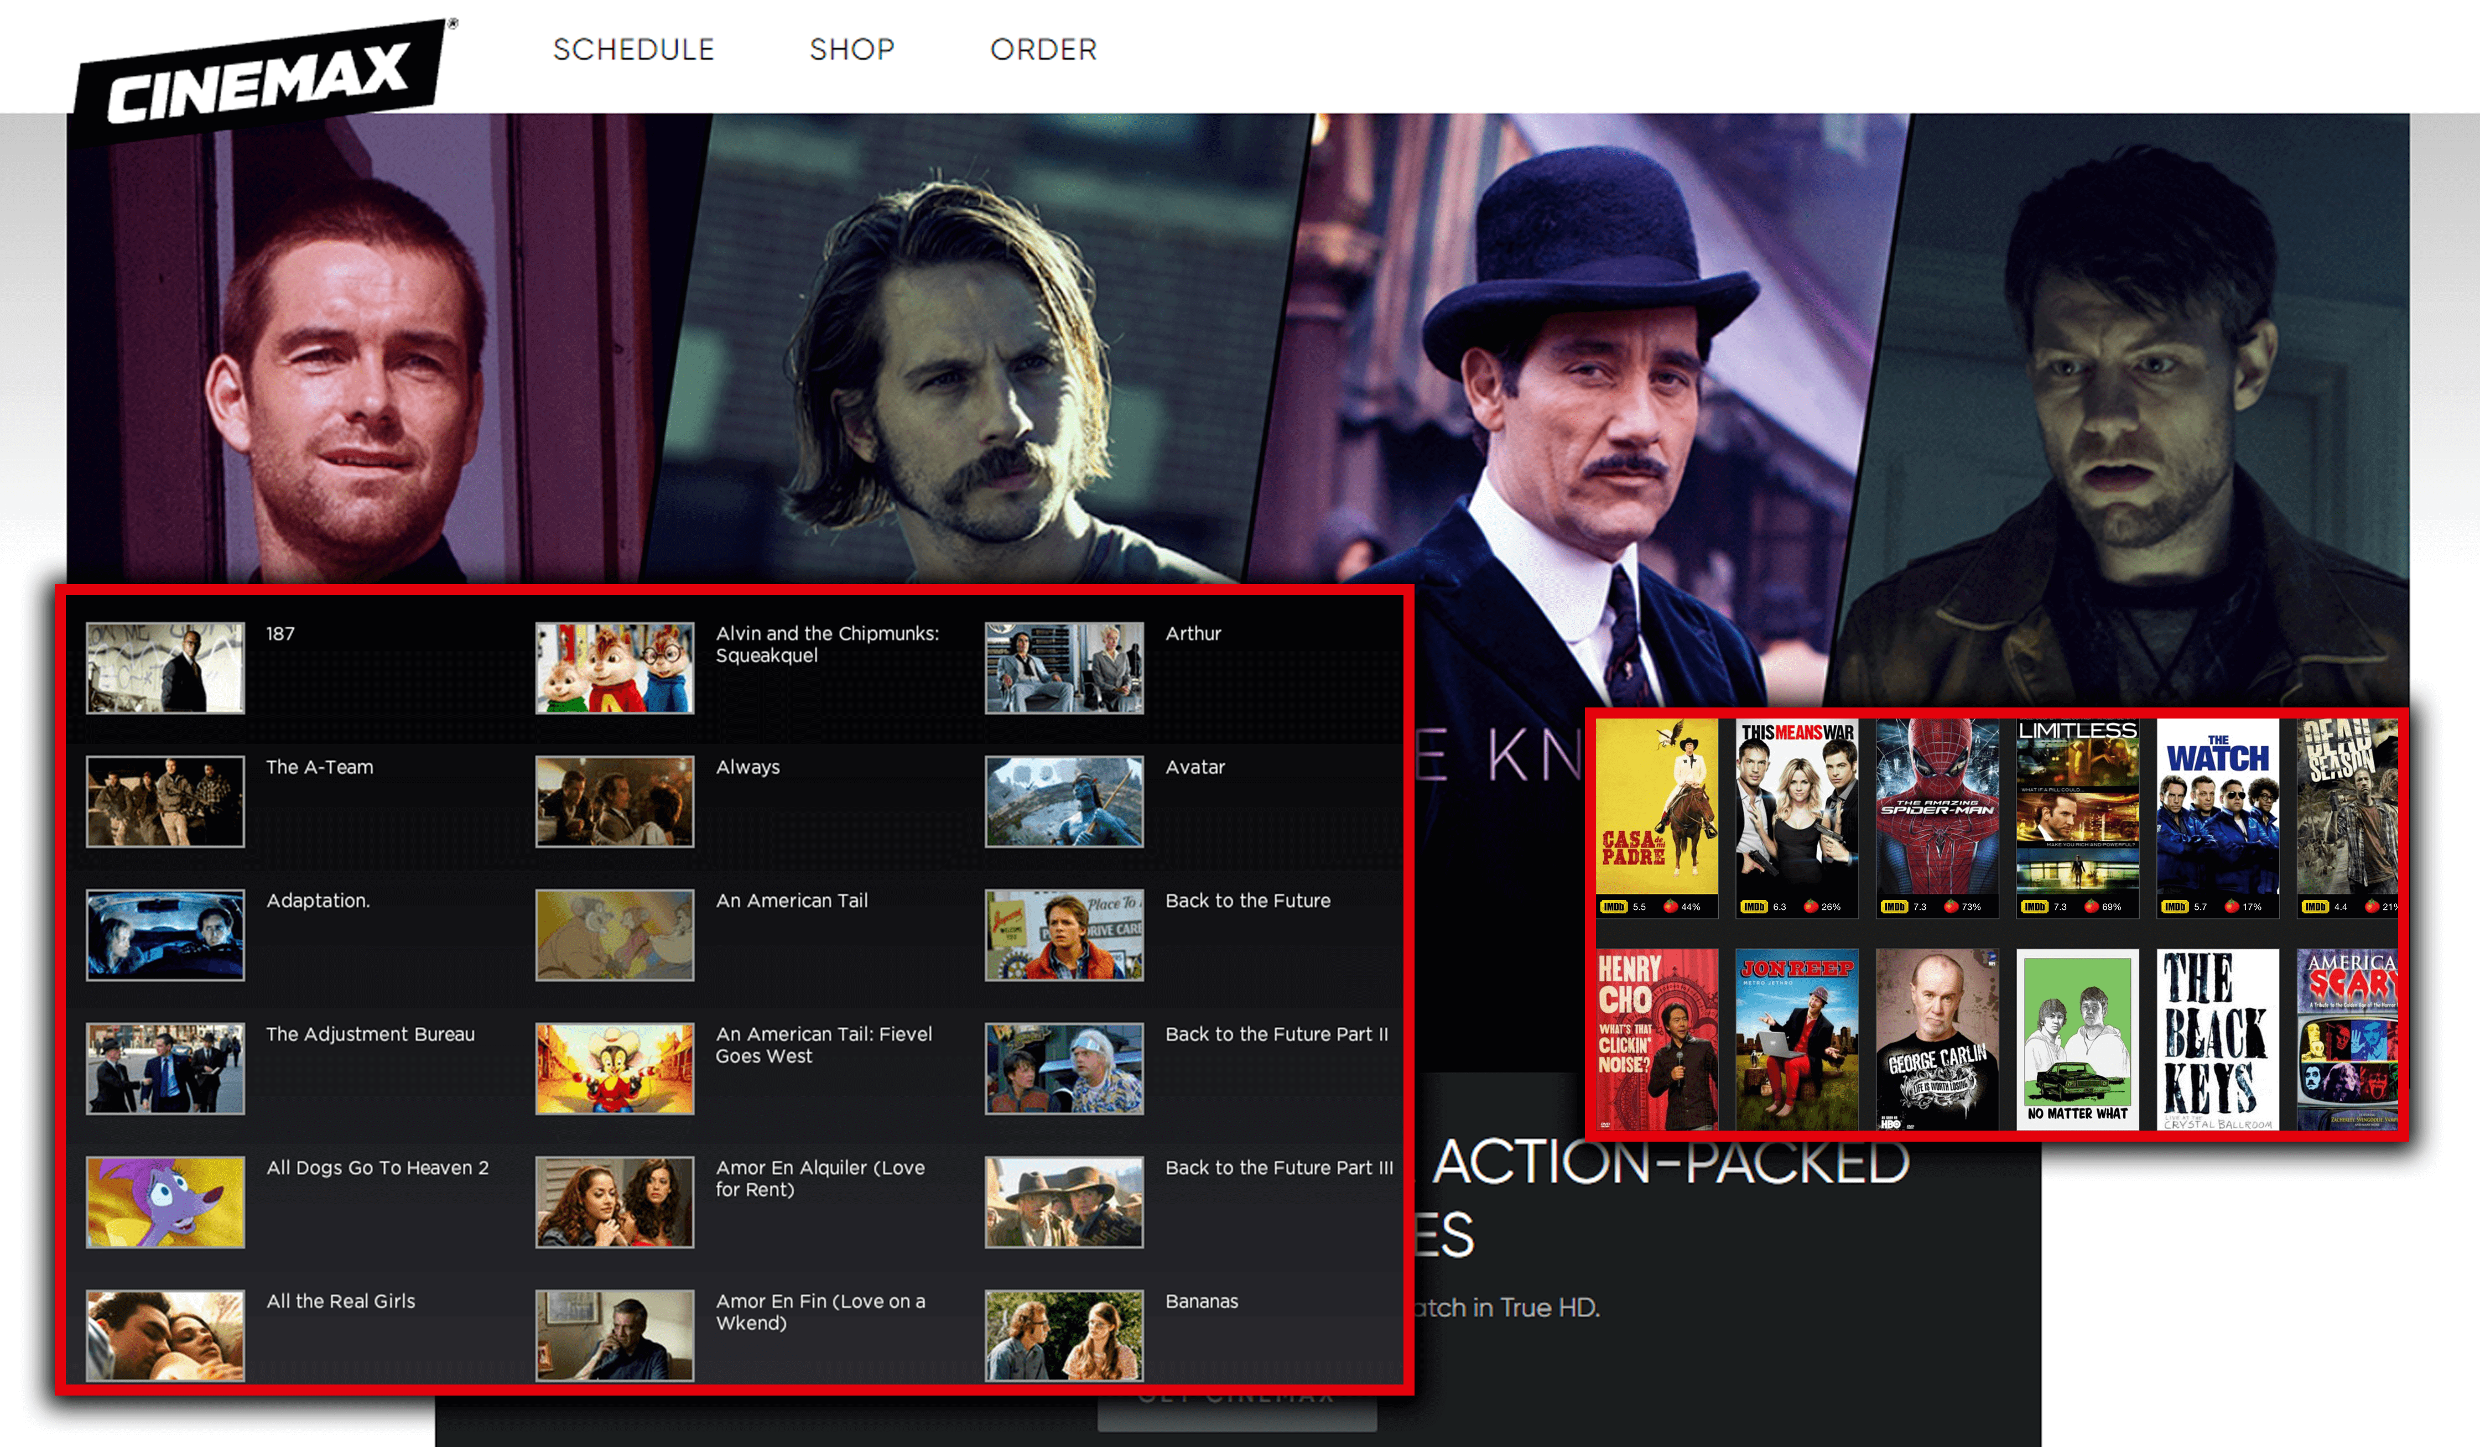The width and height of the screenshot is (2480, 1447).
Task: Click IMDb badge under This Means War
Action: tap(1755, 907)
